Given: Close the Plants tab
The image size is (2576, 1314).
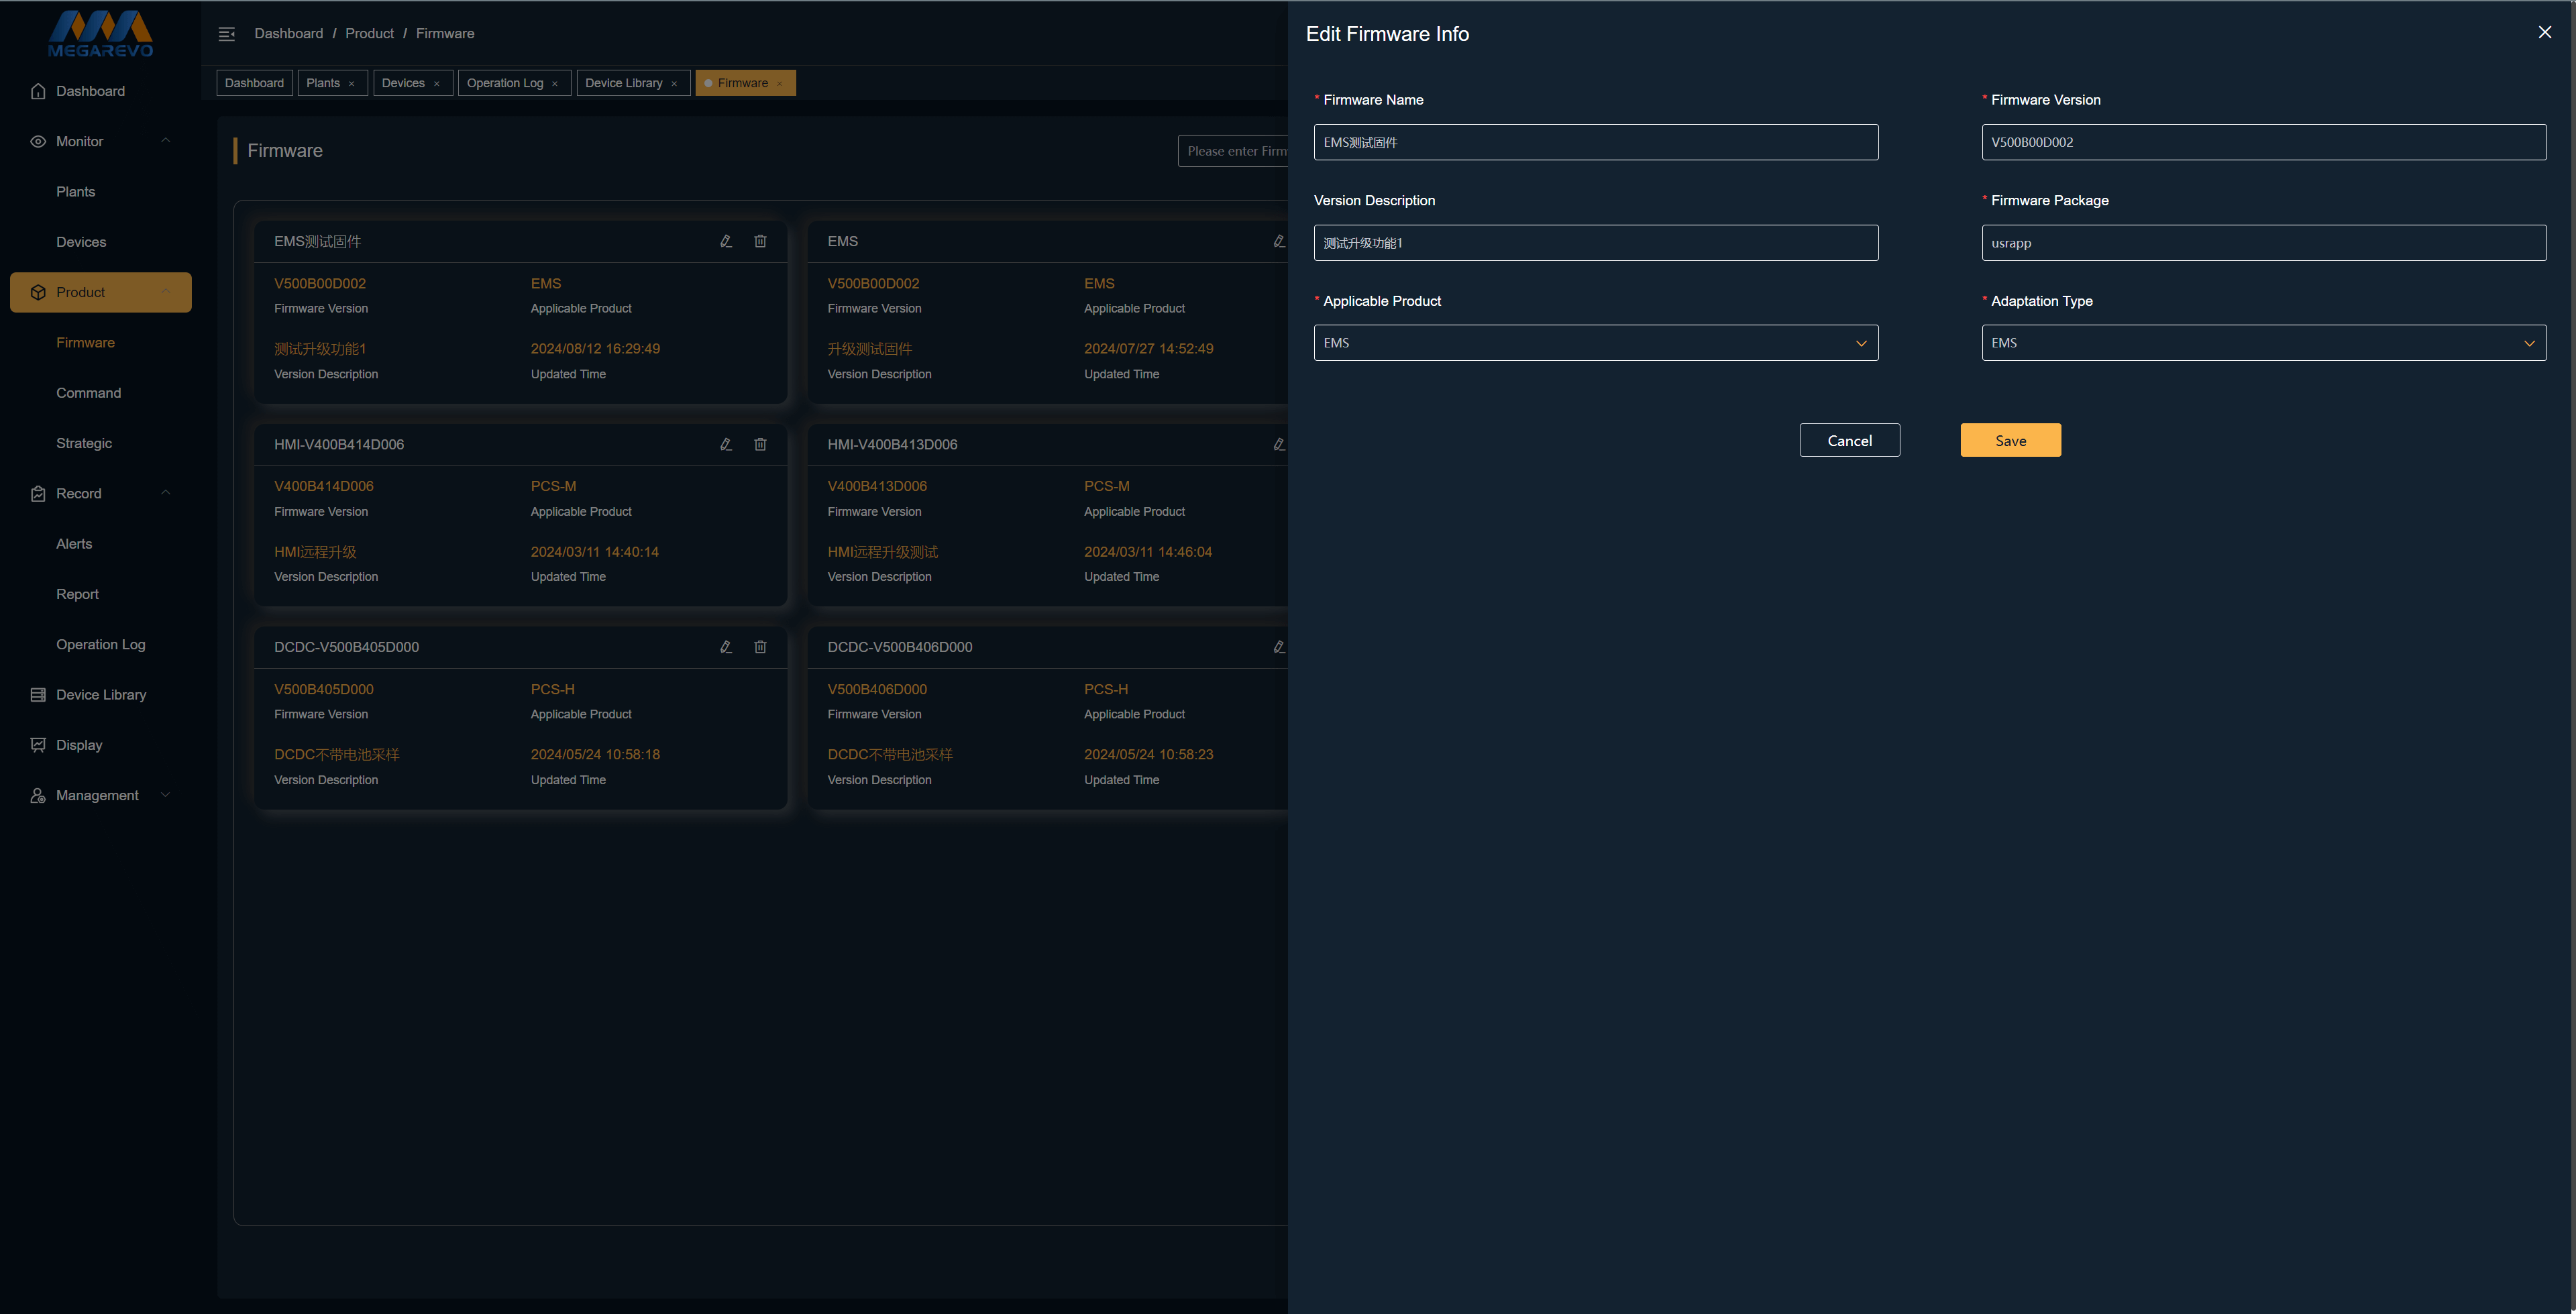Looking at the screenshot, I should tap(351, 84).
